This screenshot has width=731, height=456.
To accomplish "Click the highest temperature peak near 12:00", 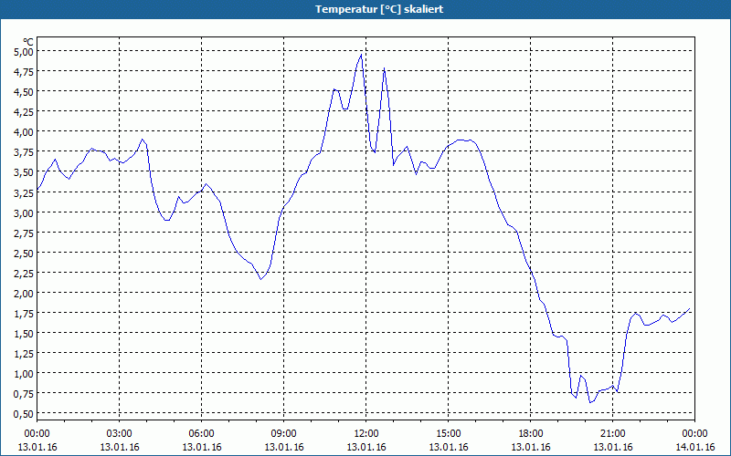I will click(x=361, y=55).
